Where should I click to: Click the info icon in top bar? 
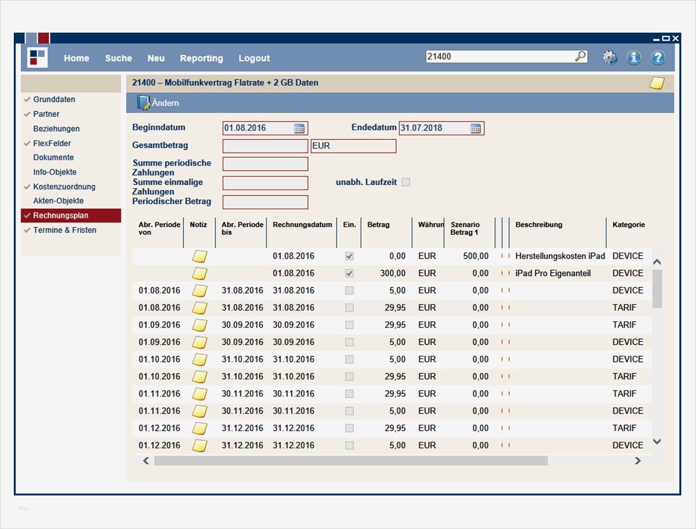[x=634, y=57]
